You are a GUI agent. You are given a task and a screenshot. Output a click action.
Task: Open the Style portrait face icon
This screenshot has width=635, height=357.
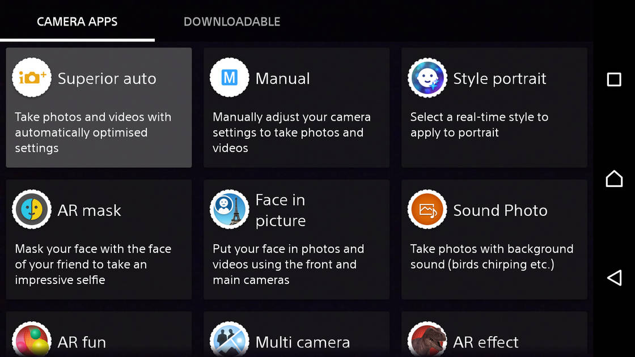(x=427, y=77)
